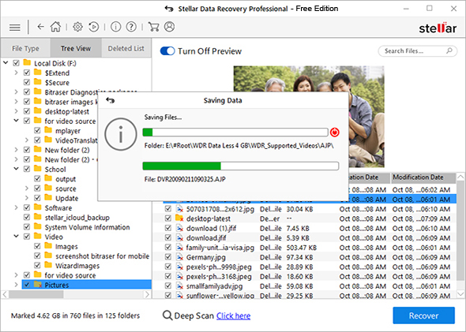Open the settings gear icon
Viewport: 466px width, 332px height.
click(77, 27)
